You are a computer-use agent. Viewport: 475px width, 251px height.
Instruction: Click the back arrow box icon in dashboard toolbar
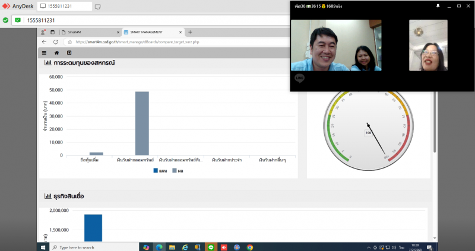coord(69,53)
